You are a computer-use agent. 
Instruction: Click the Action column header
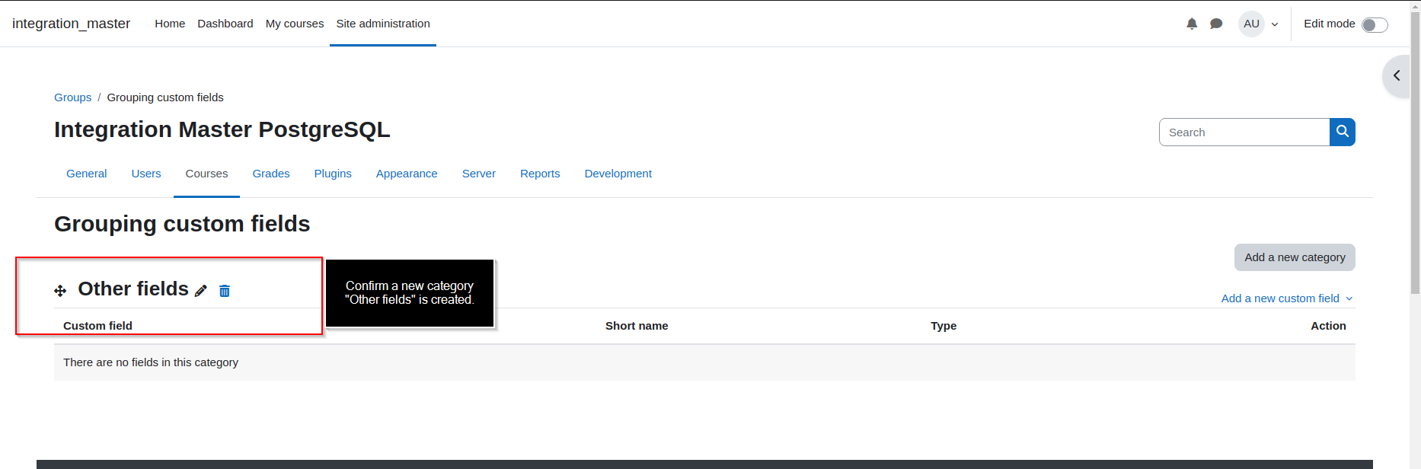pyautogui.click(x=1328, y=326)
